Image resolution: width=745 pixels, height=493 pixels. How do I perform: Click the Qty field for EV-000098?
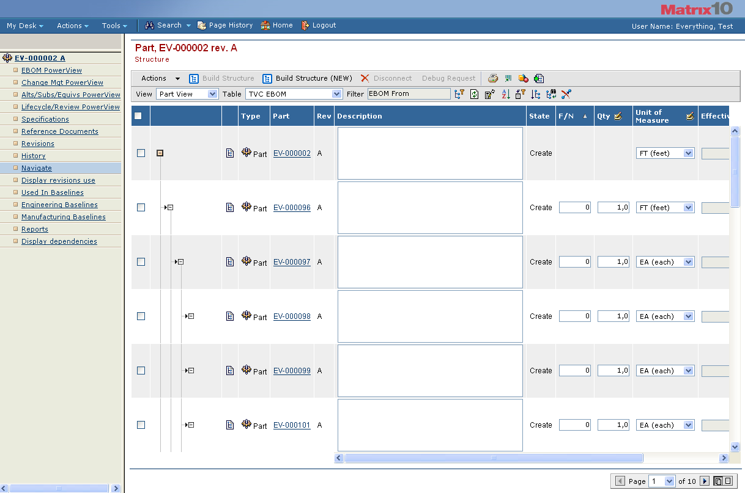[x=613, y=316]
